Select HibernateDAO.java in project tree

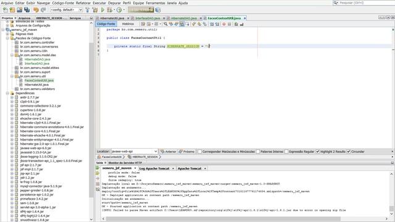[37, 59]
